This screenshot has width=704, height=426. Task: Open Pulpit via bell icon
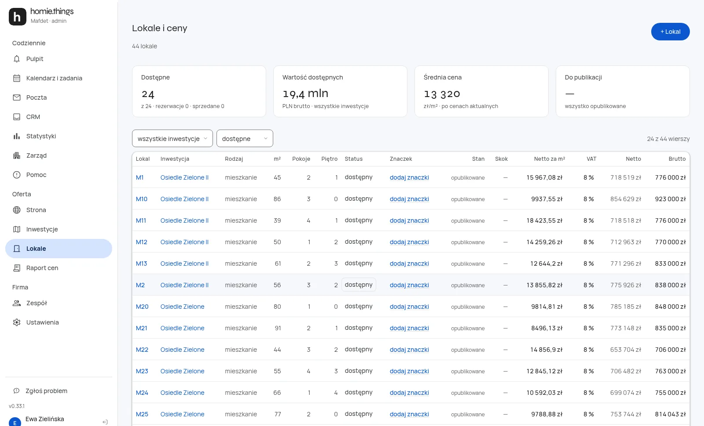tap(17, 59)
